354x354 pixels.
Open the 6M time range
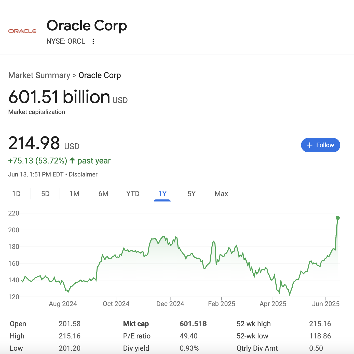point(103,194)
